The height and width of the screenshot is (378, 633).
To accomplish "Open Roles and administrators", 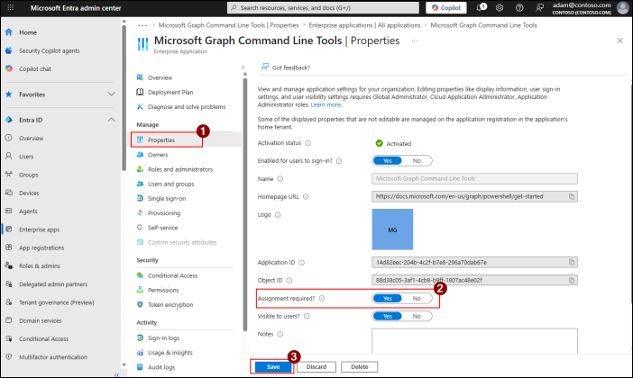I will point(180,169).
